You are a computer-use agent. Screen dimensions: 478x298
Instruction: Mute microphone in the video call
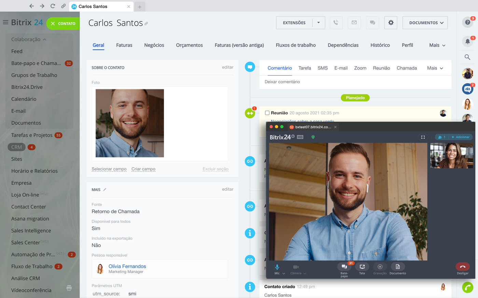point(277,267)
